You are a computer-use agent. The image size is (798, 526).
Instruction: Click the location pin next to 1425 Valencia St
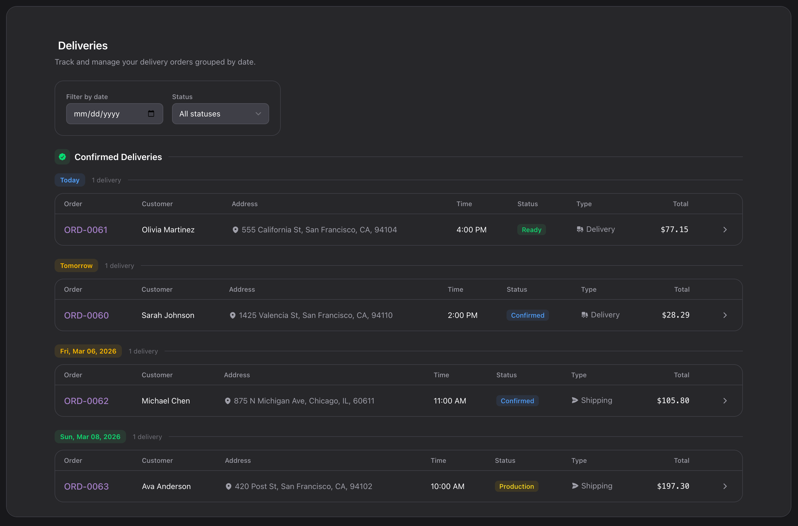(233, 315)
